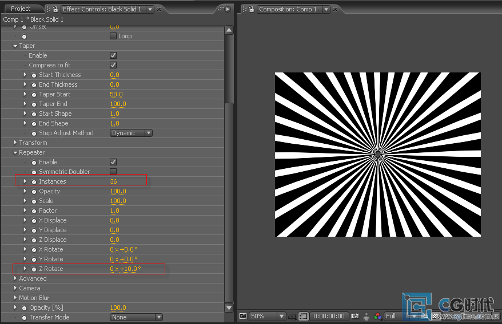
Task: Open the Composition tab dropdown arrow
Action: 326,9
